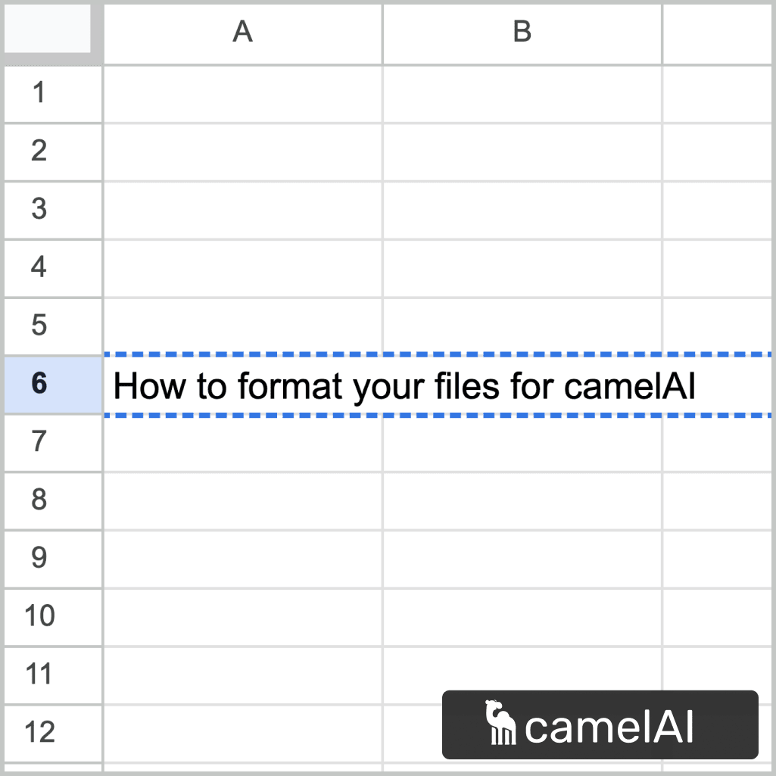Select column A header
Viewport: 776px width, 776px height.
(x=242, y=32)
